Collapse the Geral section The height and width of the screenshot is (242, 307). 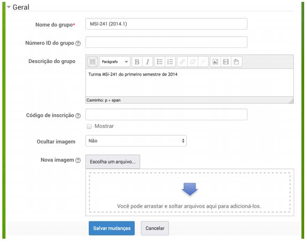(x=9, y=7)
